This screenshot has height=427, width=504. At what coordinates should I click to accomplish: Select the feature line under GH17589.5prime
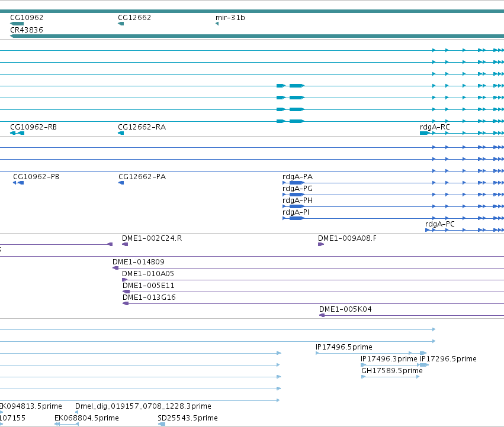click(390, 377)
